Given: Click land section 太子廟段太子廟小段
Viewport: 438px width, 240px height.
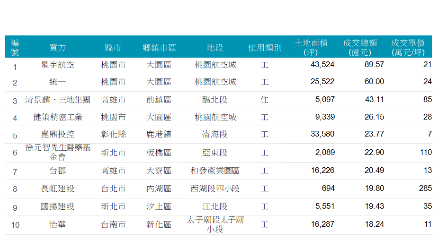Looking at the screenshot, I should pyautogui.click(x=215, y=224).
